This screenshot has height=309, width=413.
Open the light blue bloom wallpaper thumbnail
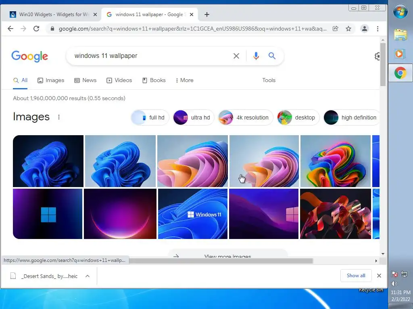point(120,161)
